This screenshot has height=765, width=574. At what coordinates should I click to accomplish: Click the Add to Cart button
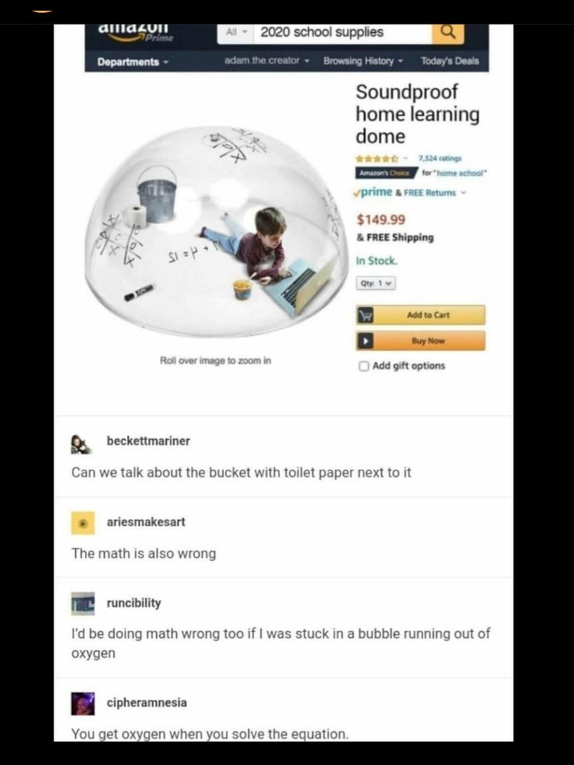tap(421, 315)
